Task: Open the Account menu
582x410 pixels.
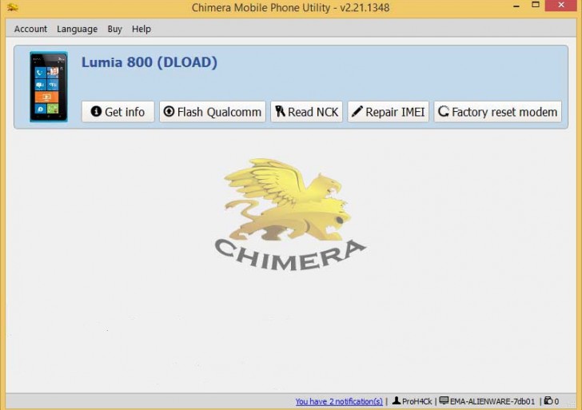Action: pos(30,29)
